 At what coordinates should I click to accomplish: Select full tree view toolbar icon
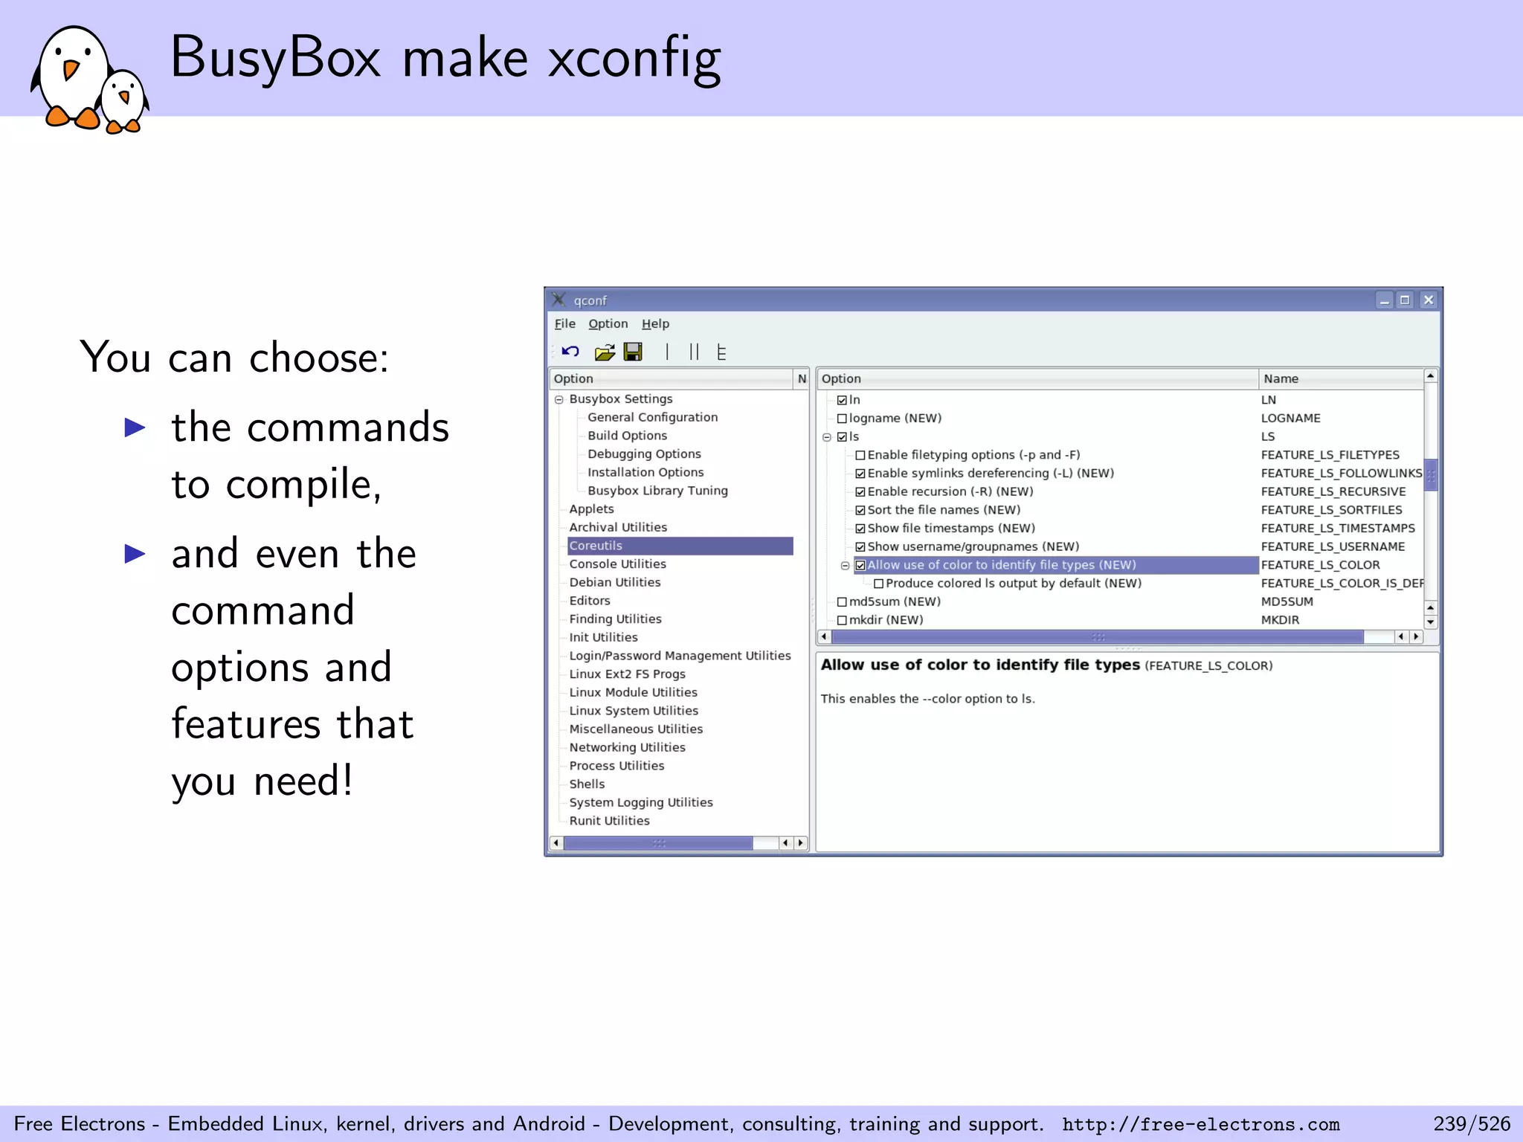[721, 352]
